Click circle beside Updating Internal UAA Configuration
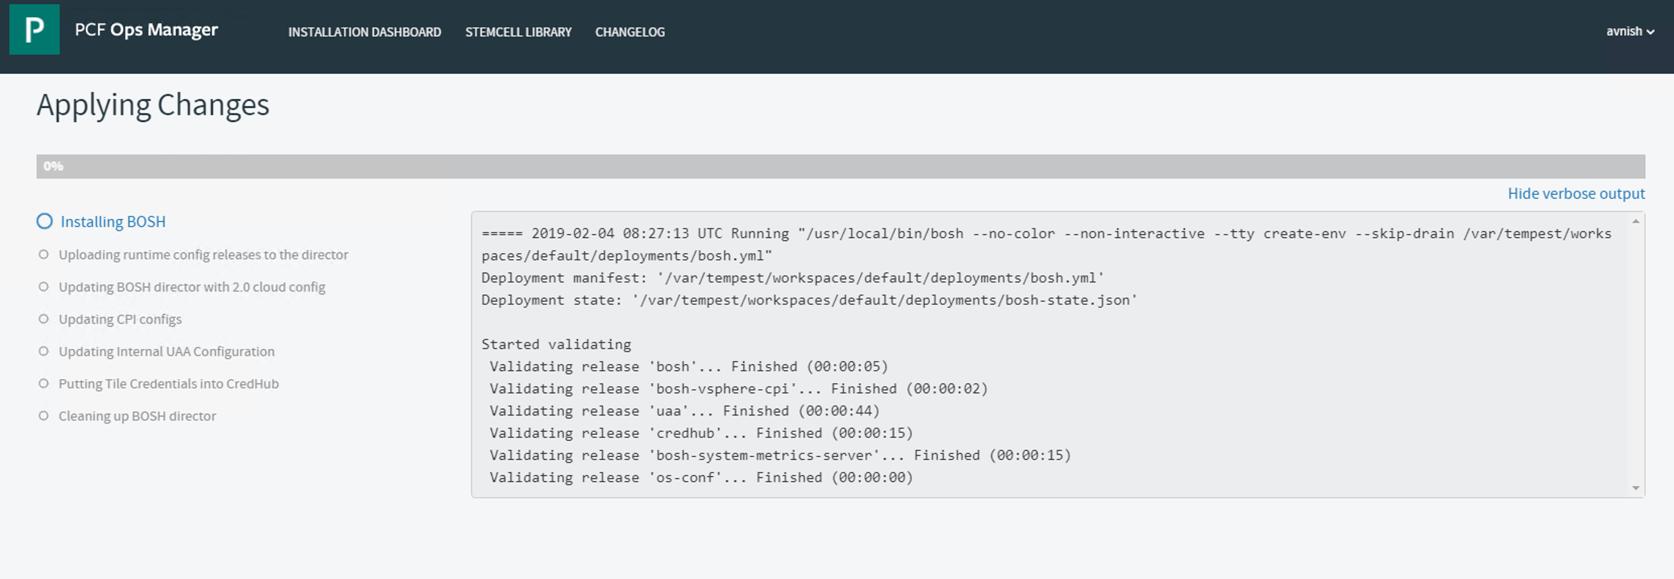The width and height of the screenshot is (1674, 579). tap(43, 351)
